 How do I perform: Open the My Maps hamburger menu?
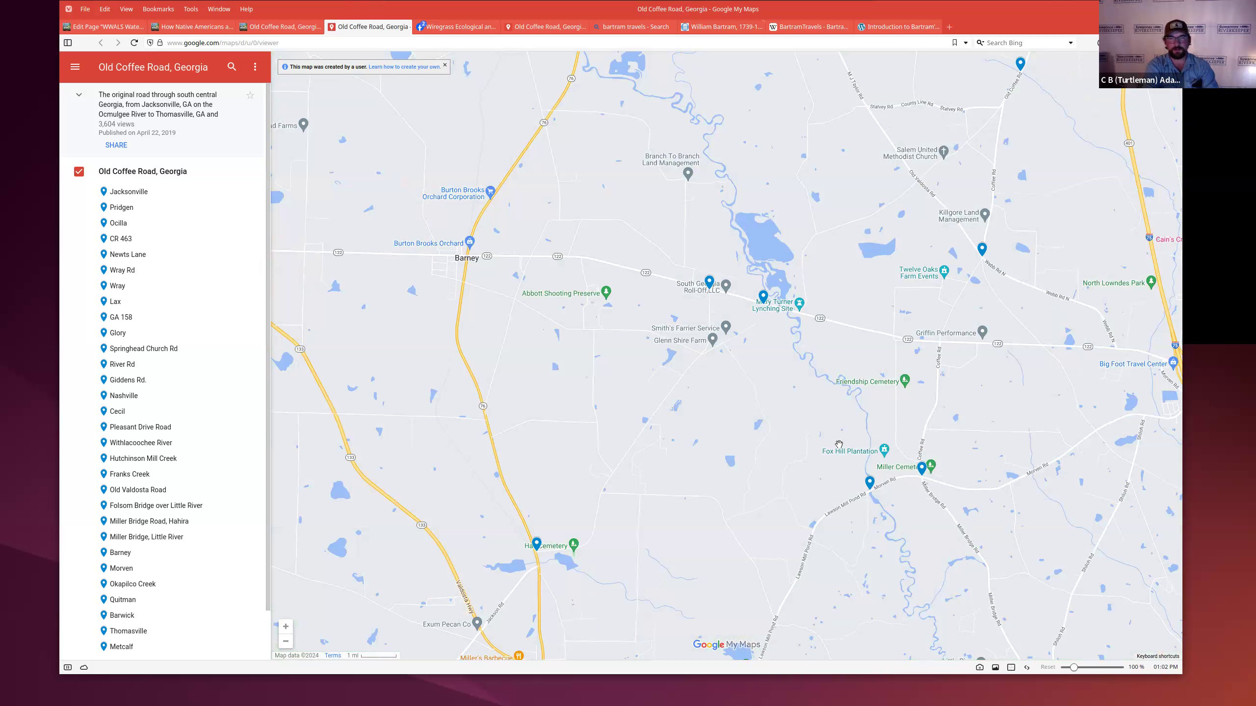(x=75, y=67)
